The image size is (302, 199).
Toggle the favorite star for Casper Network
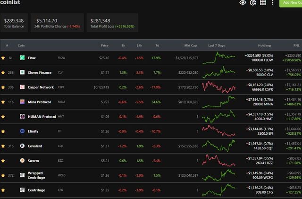[x=3, y=87]
